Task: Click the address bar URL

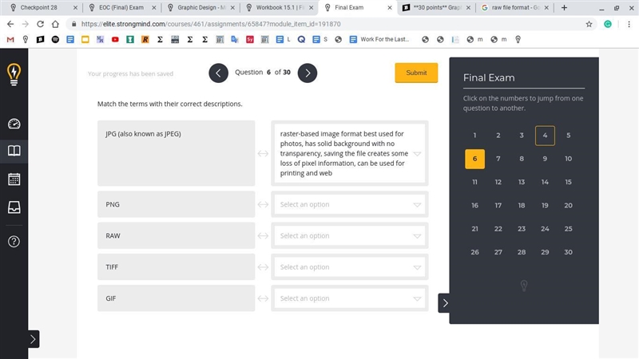Action: (211, 24)
